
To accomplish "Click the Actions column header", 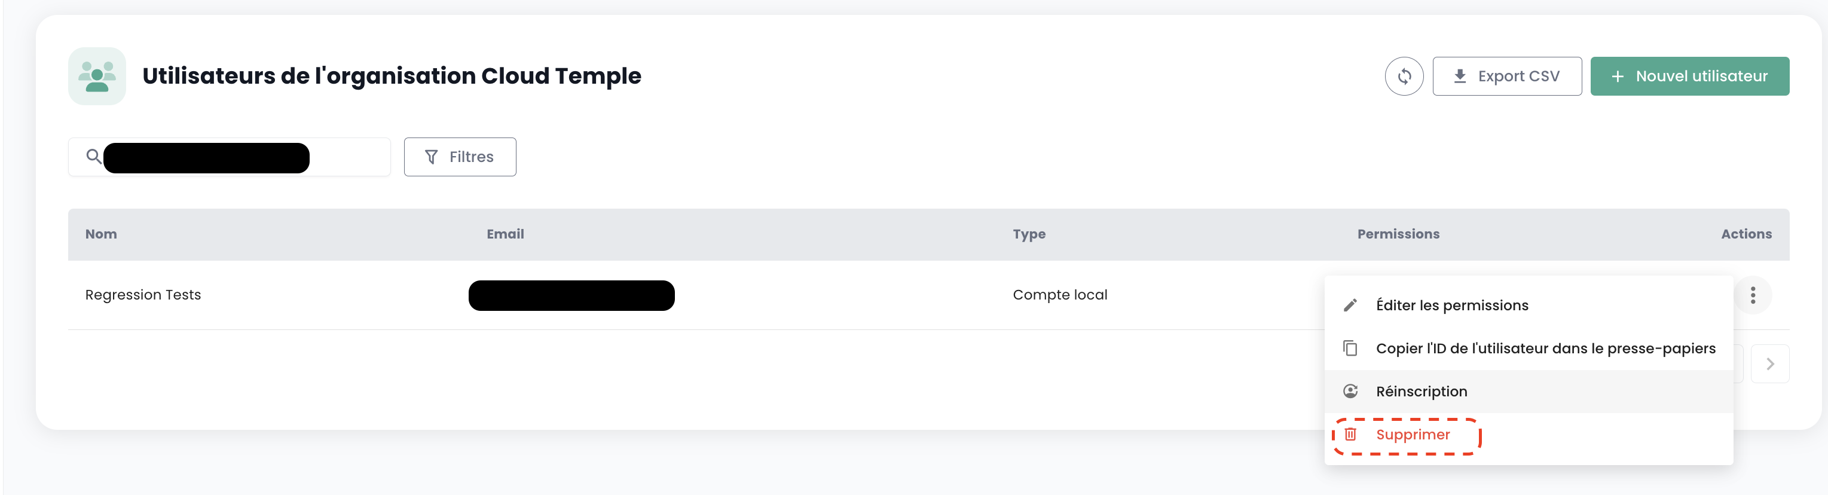I will 1746,234.
